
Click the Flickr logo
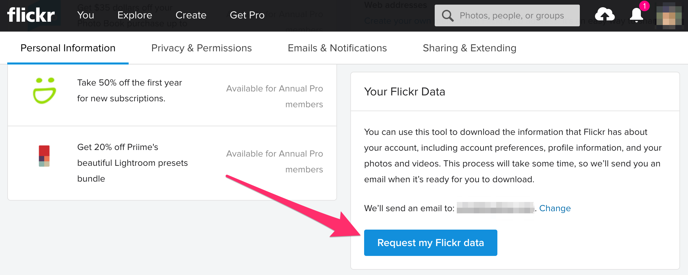31,15
